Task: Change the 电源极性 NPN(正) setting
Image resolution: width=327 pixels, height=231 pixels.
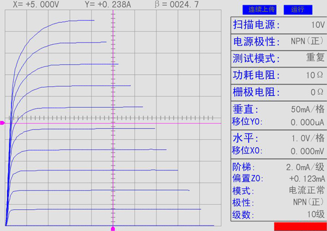Action: (278, 41)
